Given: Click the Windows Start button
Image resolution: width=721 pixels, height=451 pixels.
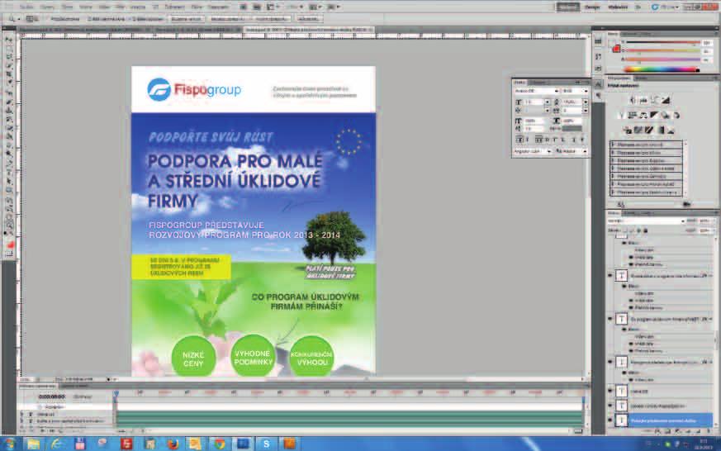Looking at the screenshot, I should coord(9,444).
